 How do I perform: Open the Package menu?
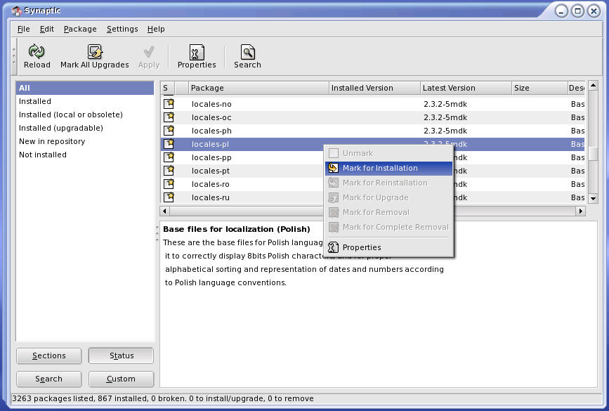[80, 29]
